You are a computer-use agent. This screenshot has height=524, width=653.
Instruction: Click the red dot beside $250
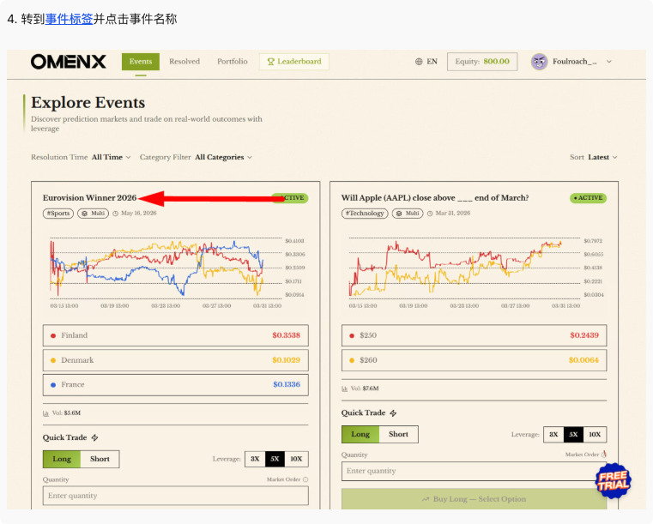point(352,336)
